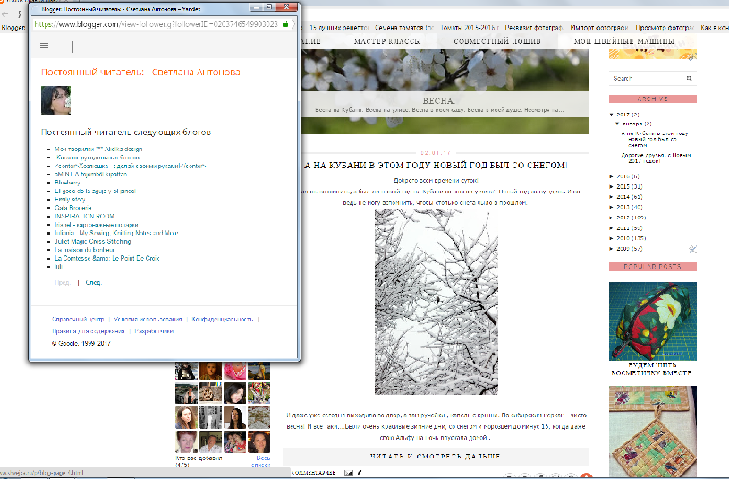Open the hamburger menu in the Blogger popup
Viewport: 729px width, 479px height.
pyautogui.click(x=44, y=46)
